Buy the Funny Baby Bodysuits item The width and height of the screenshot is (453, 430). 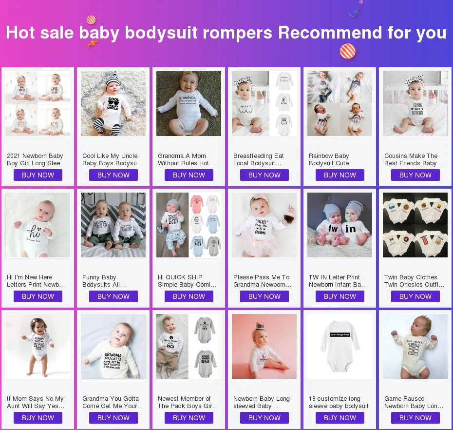pyautogui.click(x=113, y=296)
